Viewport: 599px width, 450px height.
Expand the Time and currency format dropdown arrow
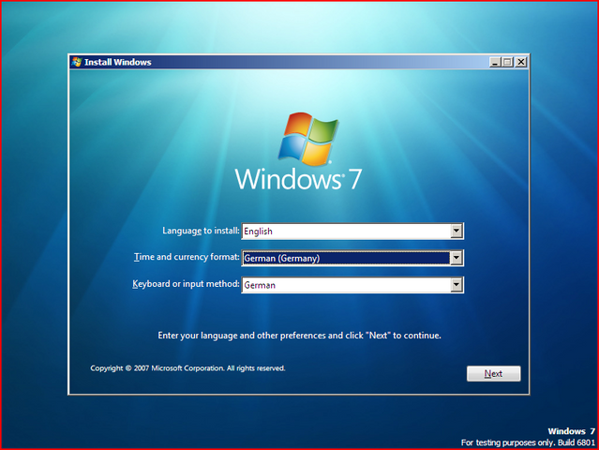457,258
